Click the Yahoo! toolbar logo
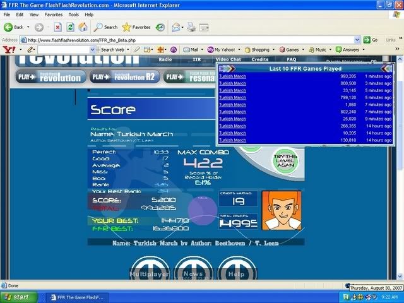404x303 pixels. (9, 49)
